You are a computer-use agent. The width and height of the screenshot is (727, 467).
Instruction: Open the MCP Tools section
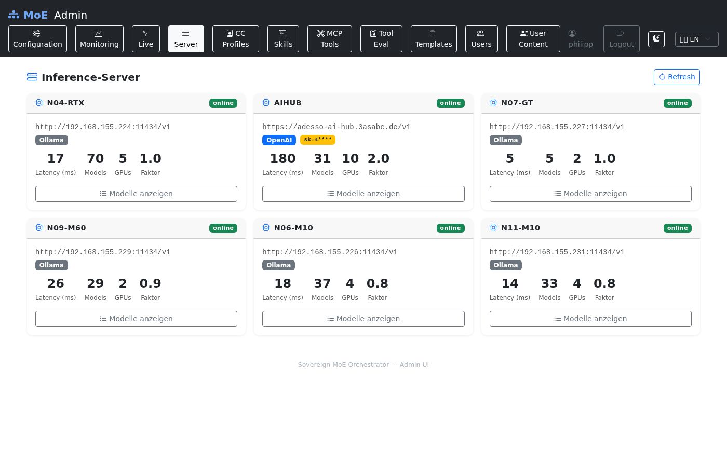(329, 39)
